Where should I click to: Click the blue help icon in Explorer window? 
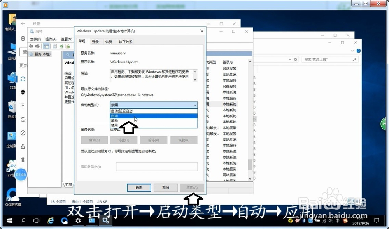coord(359,51)
